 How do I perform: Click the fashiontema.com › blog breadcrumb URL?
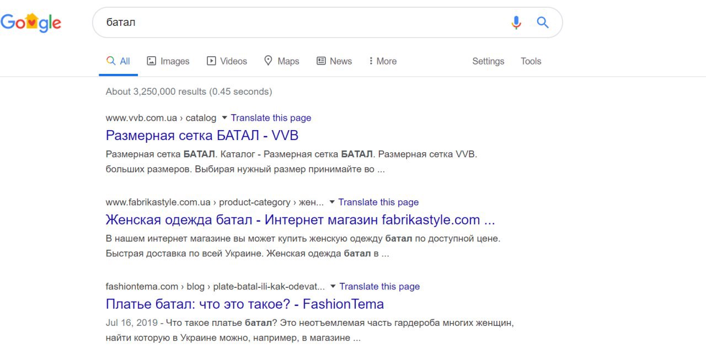tap(215, 287)
